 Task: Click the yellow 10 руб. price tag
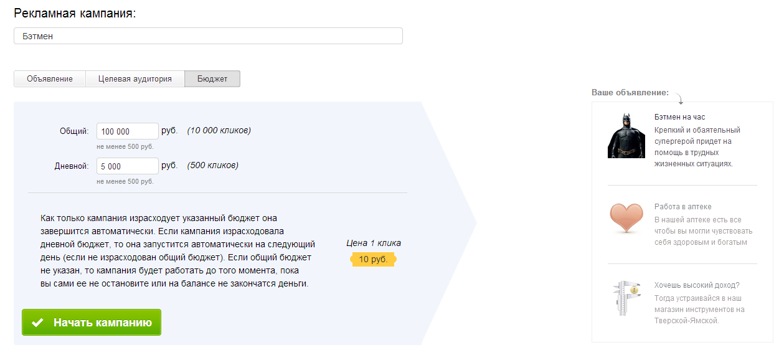pyautogui.click(x=373, y=259)
